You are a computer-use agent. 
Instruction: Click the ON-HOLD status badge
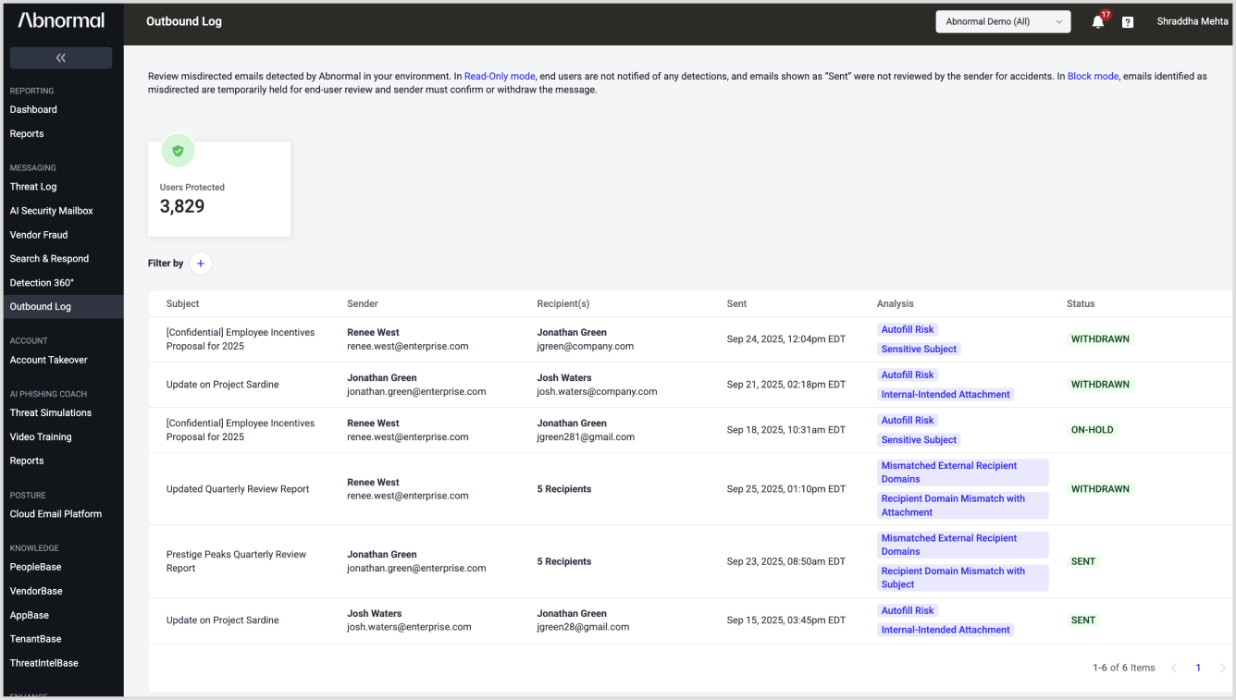coord(1092,430)
